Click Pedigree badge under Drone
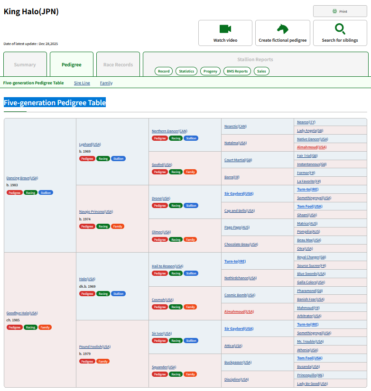The image size is (371, 391). coord(160,206)
